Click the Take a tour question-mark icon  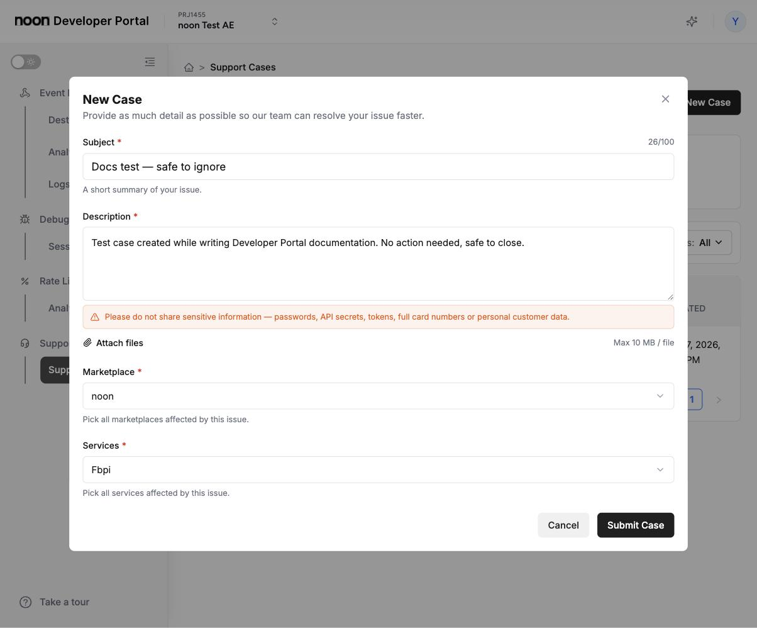26,602
